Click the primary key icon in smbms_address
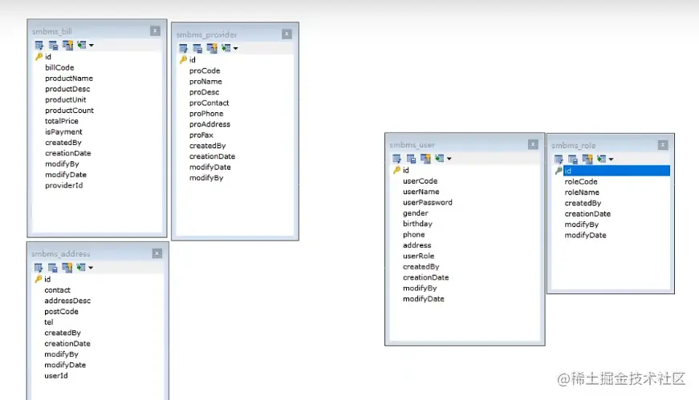The image size is (699, 400). (39, 279)
